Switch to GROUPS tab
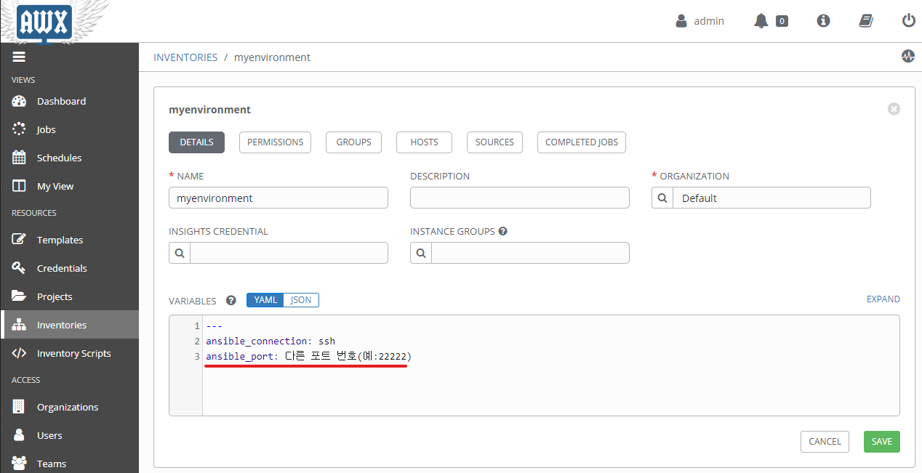 click(x=354, y=142)
